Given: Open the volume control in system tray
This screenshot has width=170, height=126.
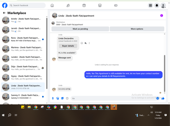Looking at the screenshot, I should 152,112.
